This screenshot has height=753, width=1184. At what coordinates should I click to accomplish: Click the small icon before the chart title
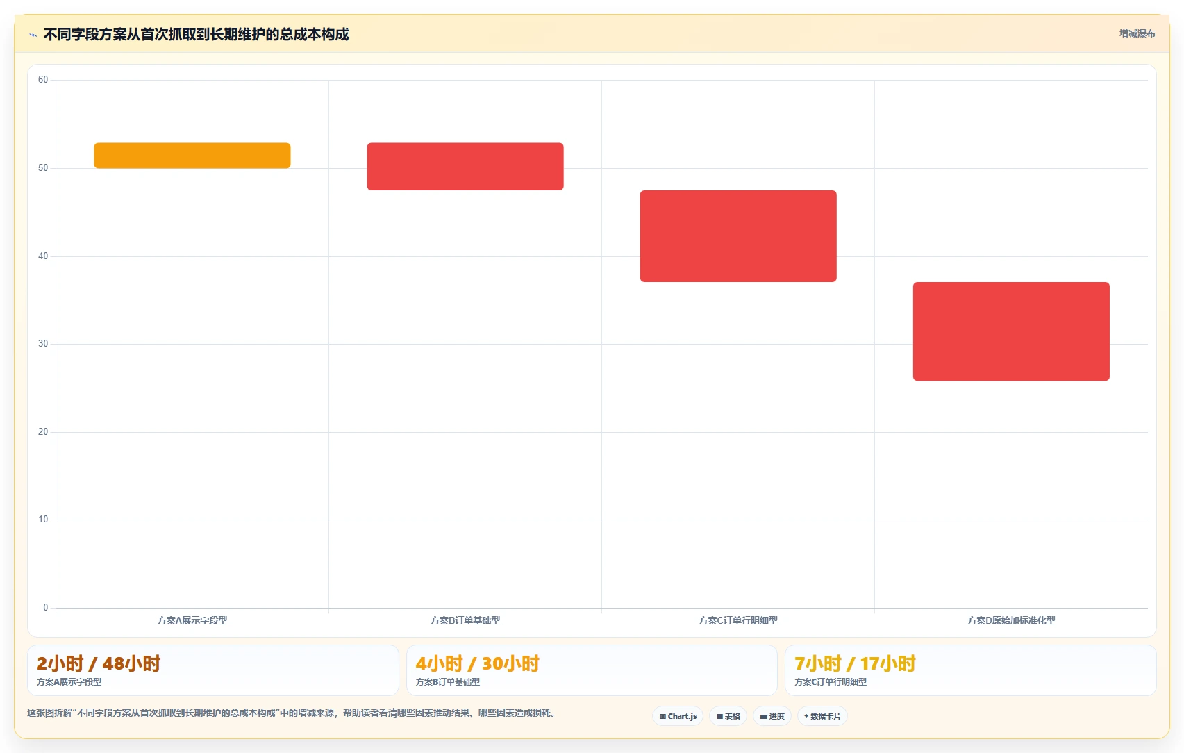coord(33,35)
